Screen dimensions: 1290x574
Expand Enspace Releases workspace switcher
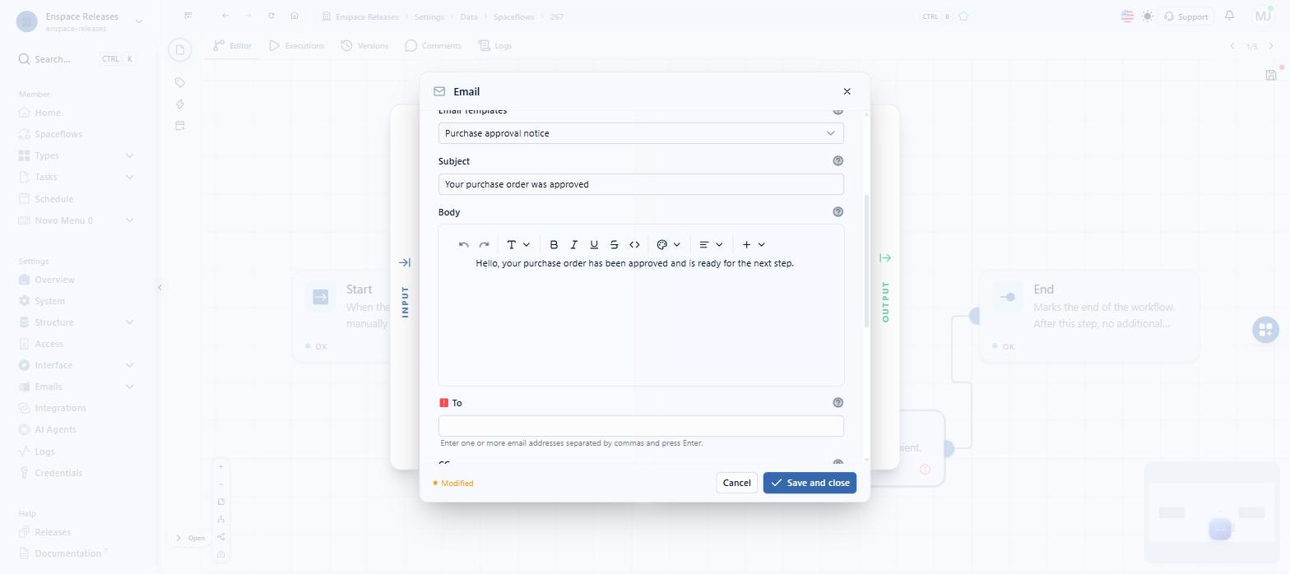[138, 21]
